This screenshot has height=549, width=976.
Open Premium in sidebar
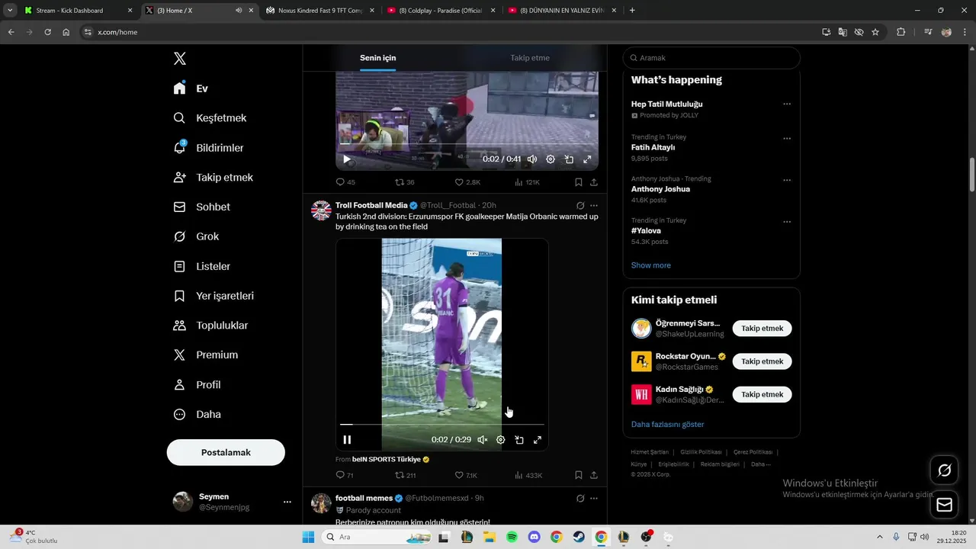pyautogui.click(x=205, y=355)
